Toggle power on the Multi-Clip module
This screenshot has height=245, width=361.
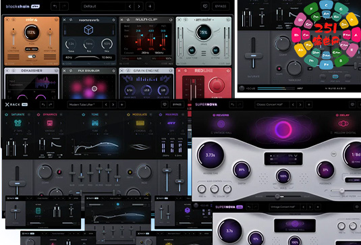[171, 20]
